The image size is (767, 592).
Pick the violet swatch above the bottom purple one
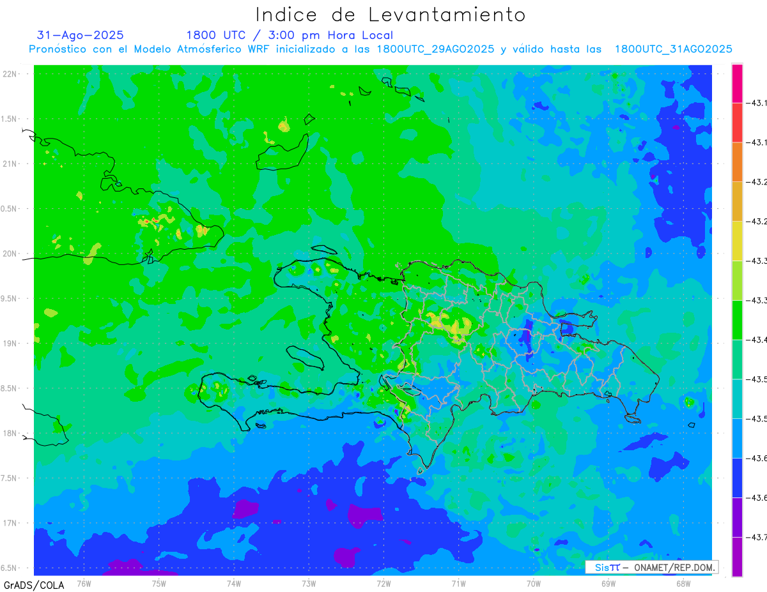point(737,517)
